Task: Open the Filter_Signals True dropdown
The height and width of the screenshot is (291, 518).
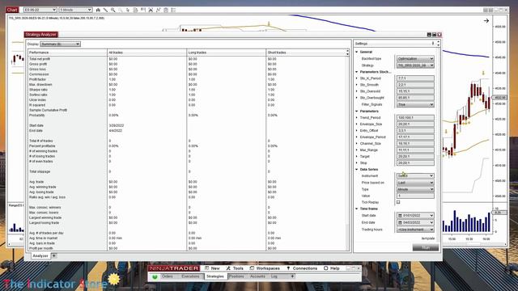Action: coord(415,104)
